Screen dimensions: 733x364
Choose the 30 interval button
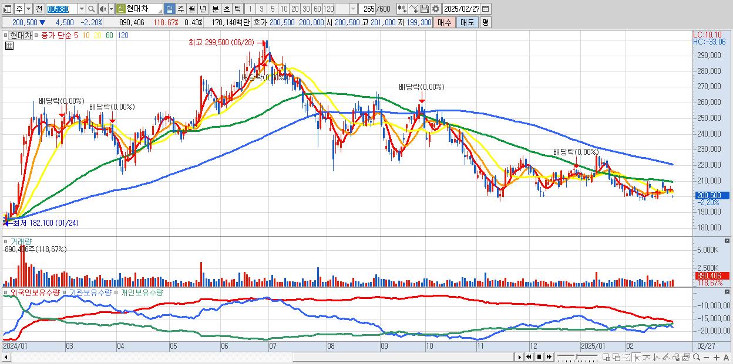point(306,9)
